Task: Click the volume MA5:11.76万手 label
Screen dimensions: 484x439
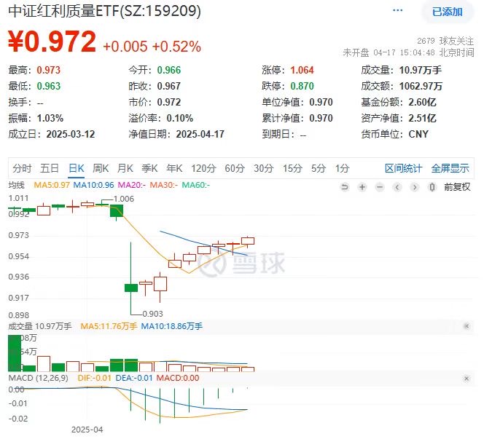Action: click(x=109, y=326)
